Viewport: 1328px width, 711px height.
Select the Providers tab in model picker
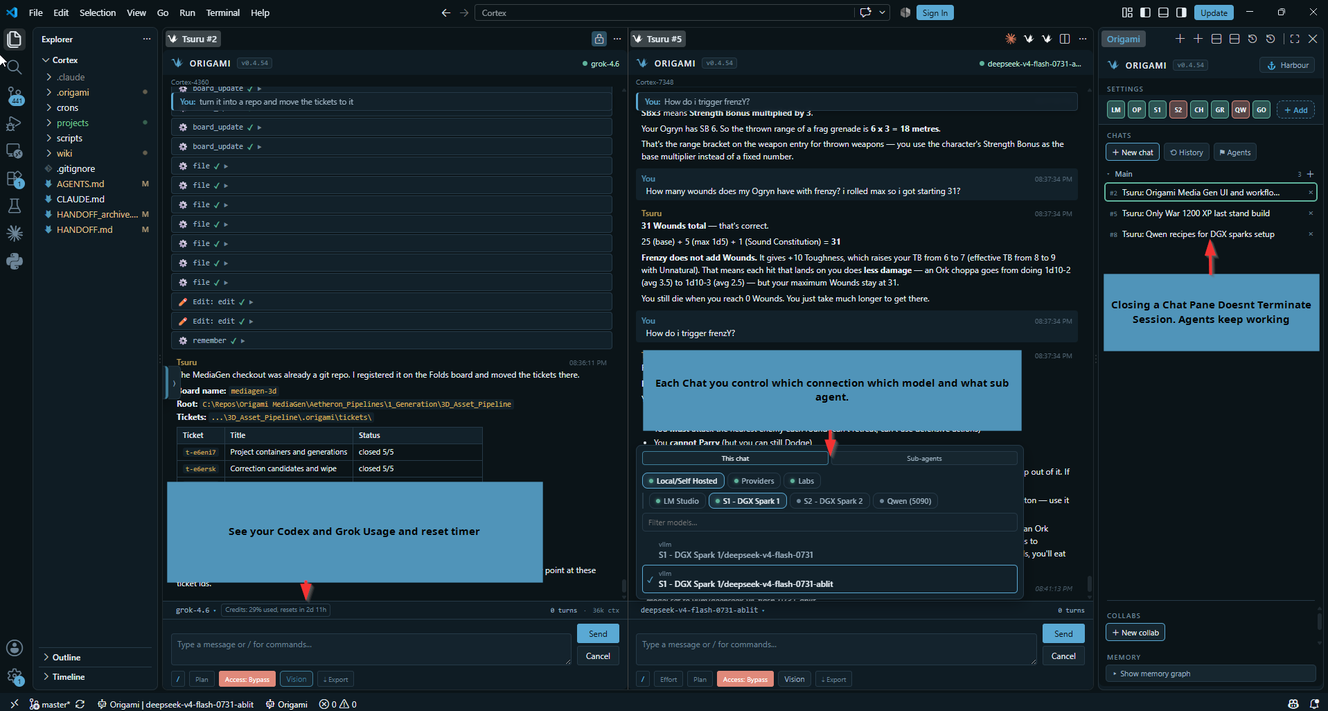753,481
